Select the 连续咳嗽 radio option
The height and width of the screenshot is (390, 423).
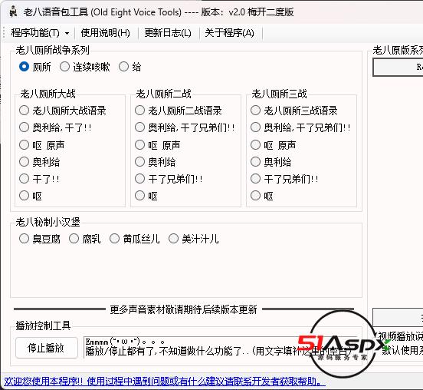point(85,67)
